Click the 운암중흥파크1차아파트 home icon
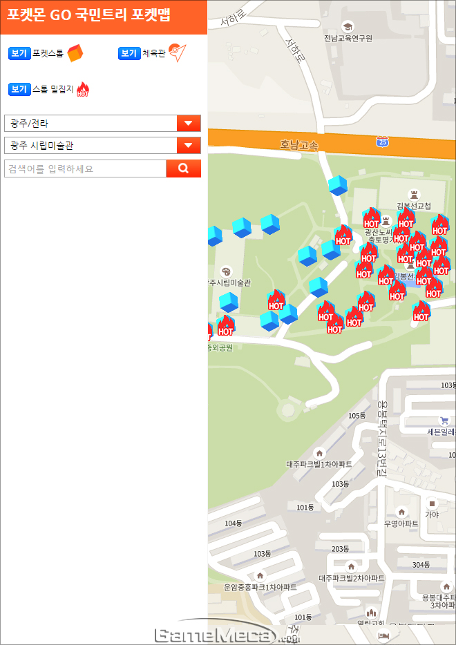 260,575
